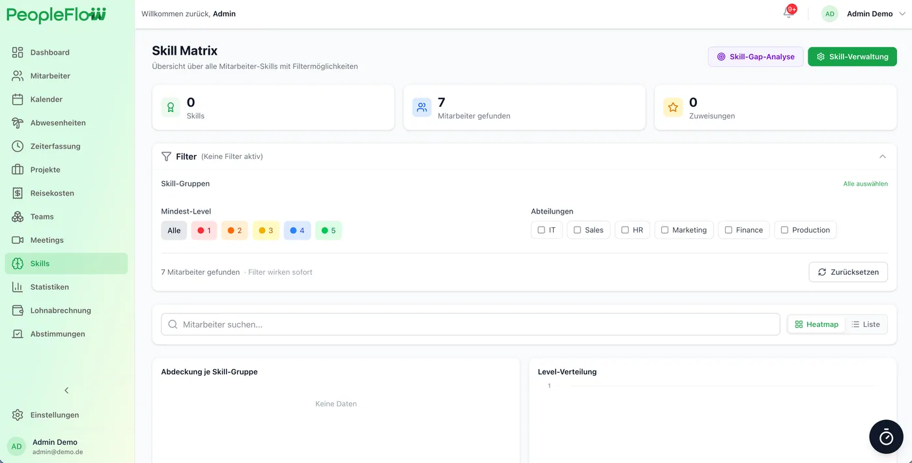Click the Mitarbeiter gefunden people icon
This screenshot has width=912, height=463.
coord(422,107)
